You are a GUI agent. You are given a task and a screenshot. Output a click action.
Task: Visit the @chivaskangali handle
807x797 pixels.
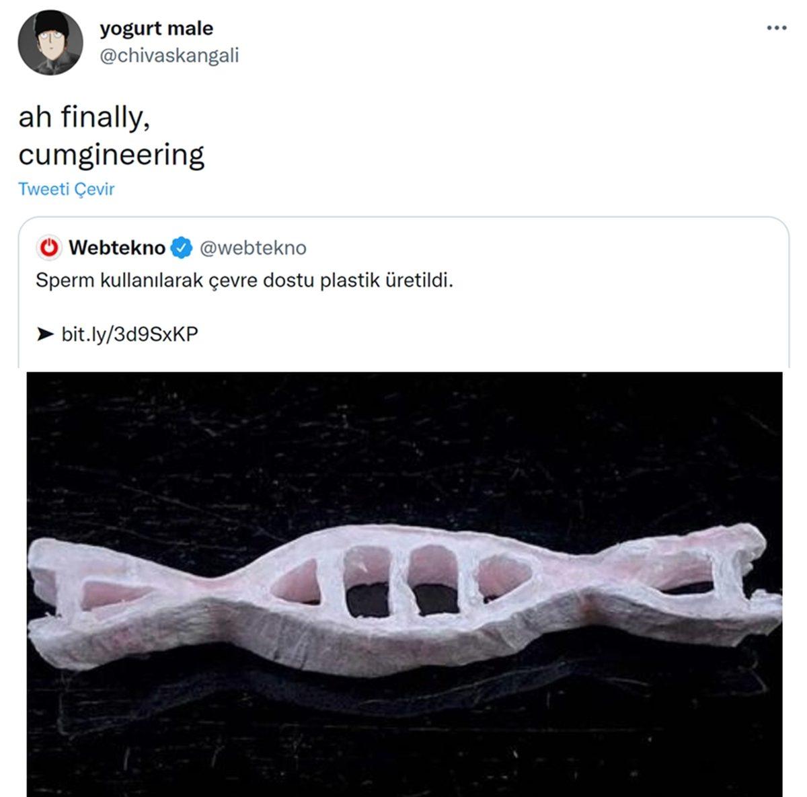[169, 55]
